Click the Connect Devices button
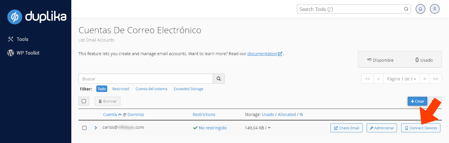 [420, 128]
